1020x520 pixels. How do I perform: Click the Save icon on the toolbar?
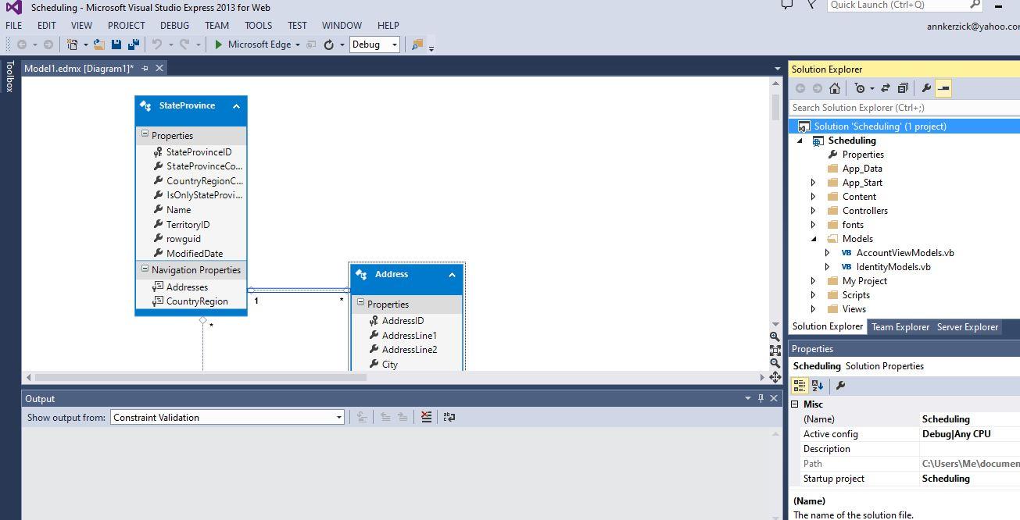(117, 45)
